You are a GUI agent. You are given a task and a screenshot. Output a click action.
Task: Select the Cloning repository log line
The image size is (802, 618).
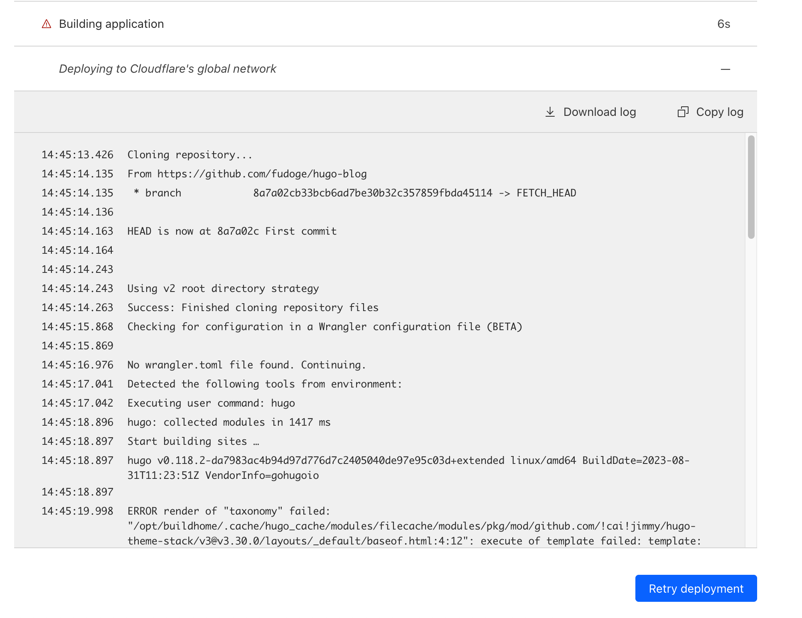coord(189,155)
